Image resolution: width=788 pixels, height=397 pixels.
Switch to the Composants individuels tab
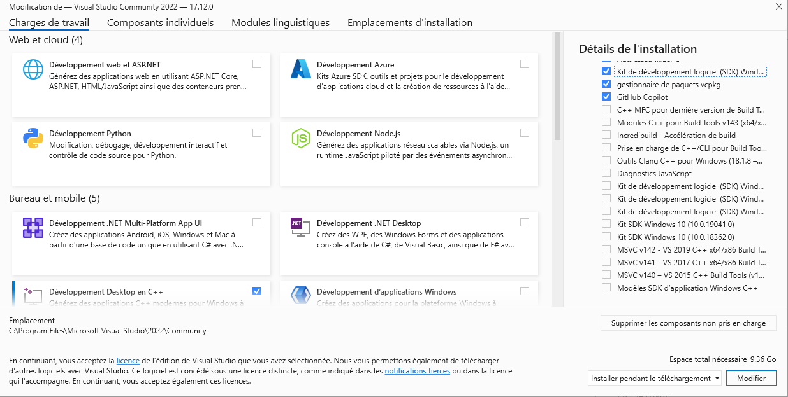point(160,23)
